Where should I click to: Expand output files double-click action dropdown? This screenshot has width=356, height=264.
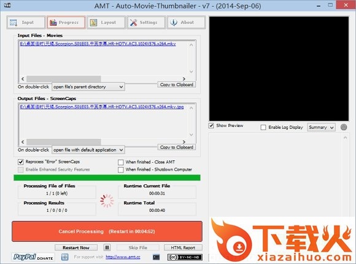click(88, 150)
